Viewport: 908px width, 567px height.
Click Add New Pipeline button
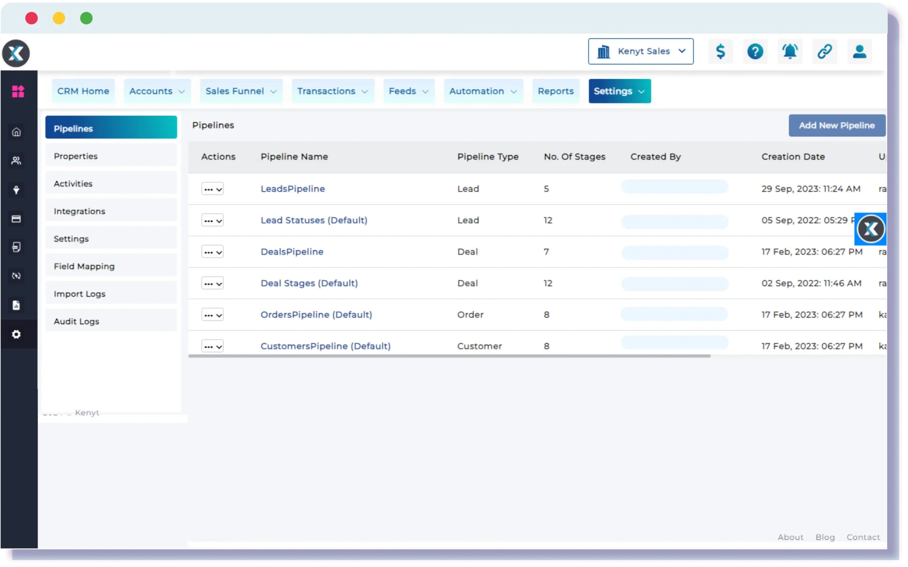(x=837, y=125)
